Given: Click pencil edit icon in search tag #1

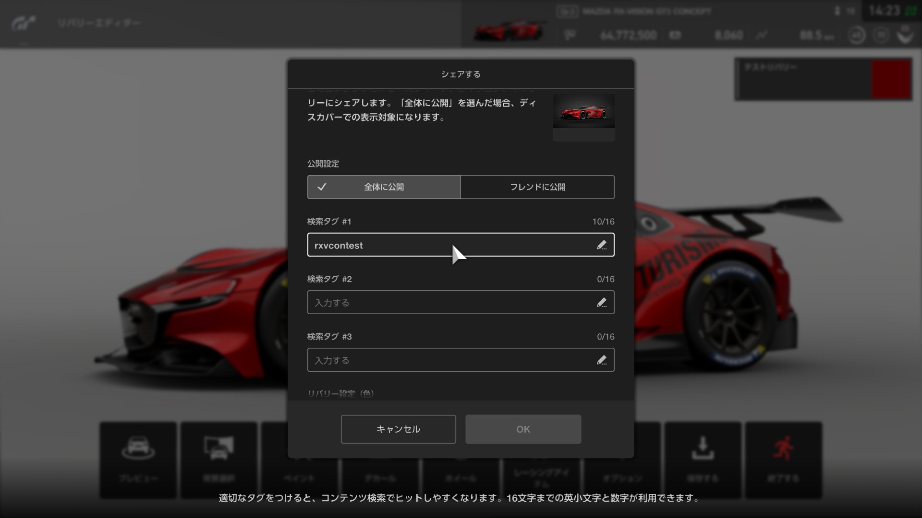Looking at the screenshot, I should pos(601,245).
